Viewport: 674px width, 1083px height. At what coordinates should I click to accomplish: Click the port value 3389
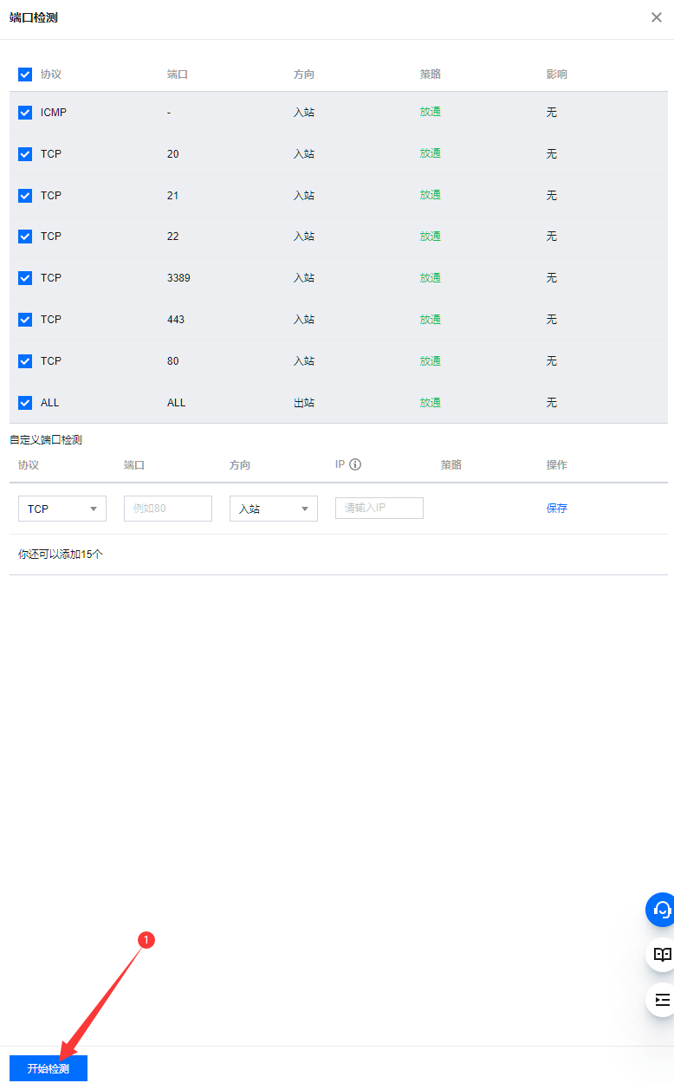pyautogui.click(x=178, y=278)
